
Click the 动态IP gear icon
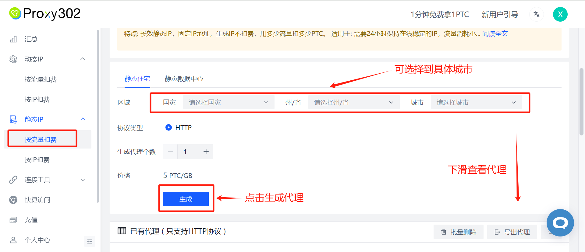pyautogui.click(x=13, y=59)
